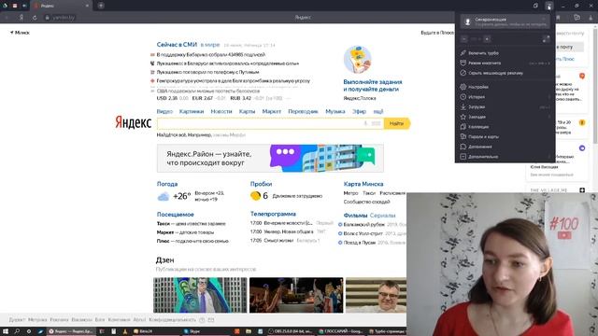Switch news to 'в мире' tab

coord(210,45)
